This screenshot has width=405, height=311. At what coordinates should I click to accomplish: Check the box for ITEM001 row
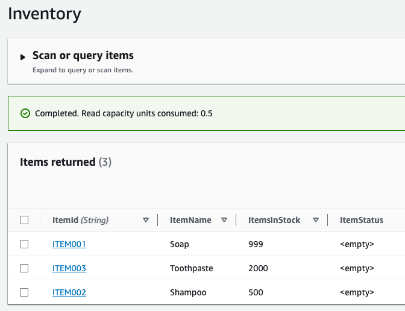tap(24, 244)
